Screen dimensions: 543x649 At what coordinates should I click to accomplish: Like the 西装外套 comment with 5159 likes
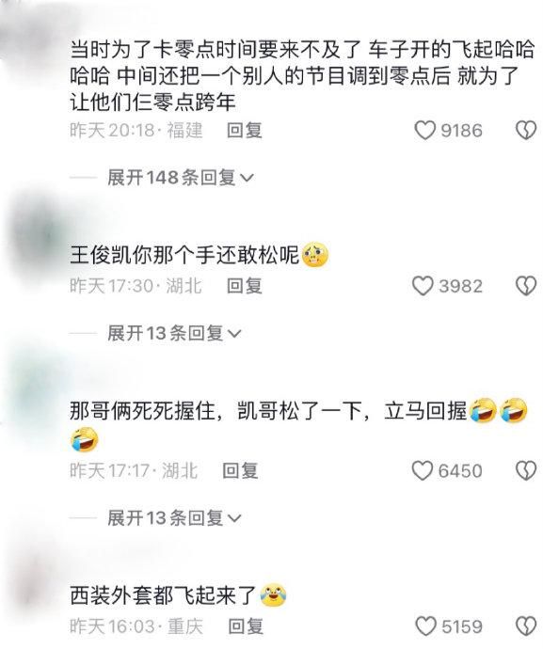[425, 626]
